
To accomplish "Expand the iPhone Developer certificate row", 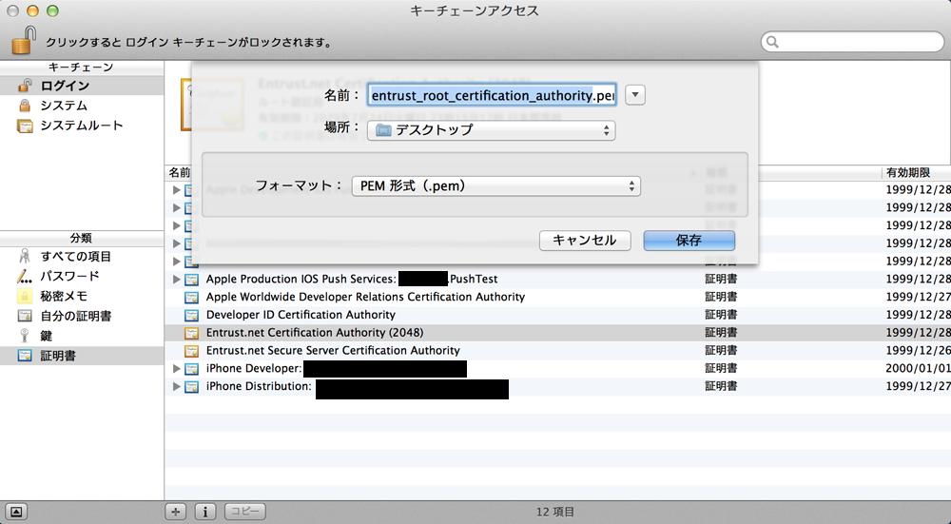I will pyautogui.click(x=177, y=369).
